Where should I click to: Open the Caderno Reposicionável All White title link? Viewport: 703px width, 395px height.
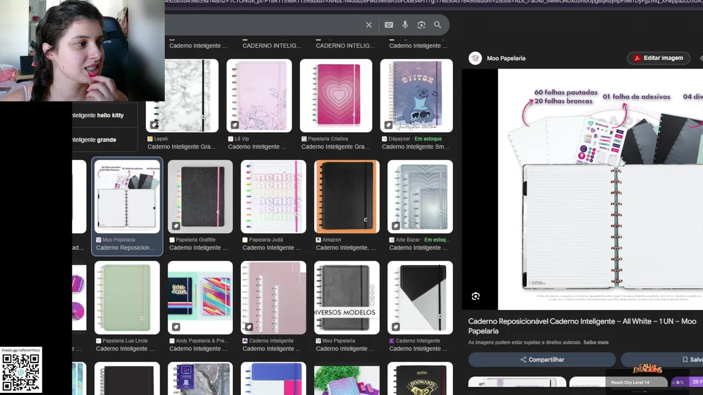(x=582, y=326)
